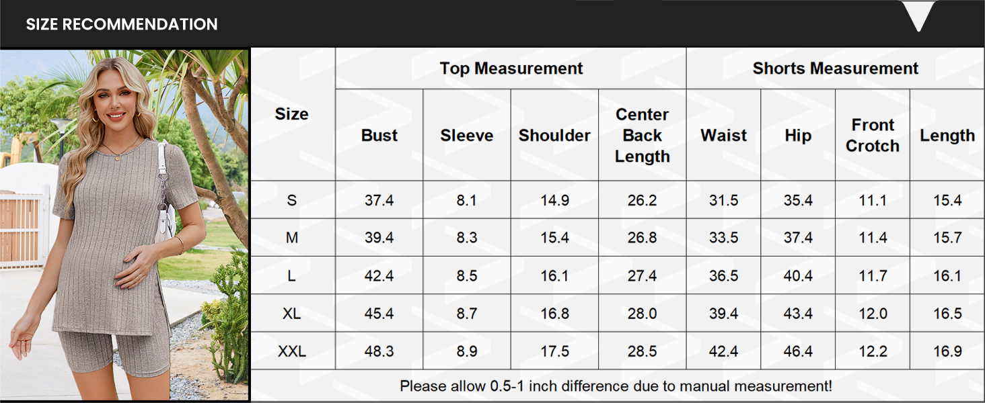The height and width of the screenshot is (403, 985).
Task: Click the Sleeve column header
Action: tap(467, 135)
